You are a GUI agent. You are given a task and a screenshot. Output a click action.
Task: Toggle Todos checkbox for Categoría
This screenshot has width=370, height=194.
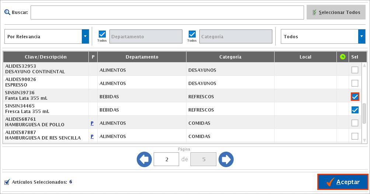(192, 34)
